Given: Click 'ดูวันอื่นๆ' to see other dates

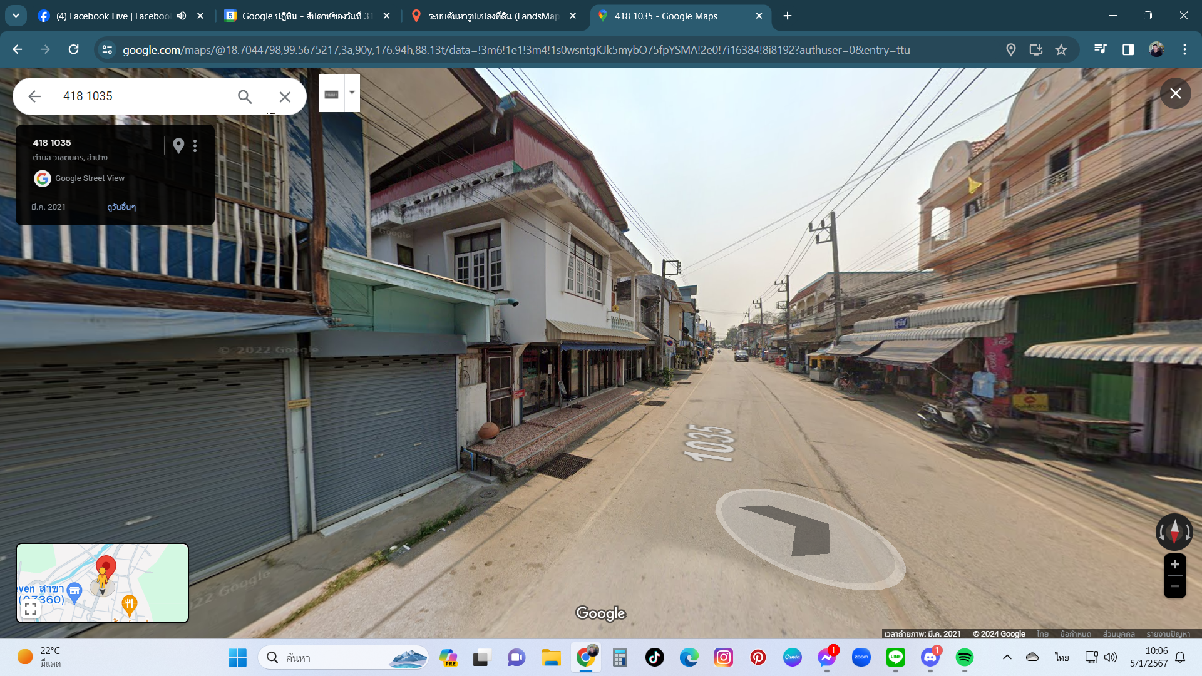Looking at the screenshot, I should 121,207.
